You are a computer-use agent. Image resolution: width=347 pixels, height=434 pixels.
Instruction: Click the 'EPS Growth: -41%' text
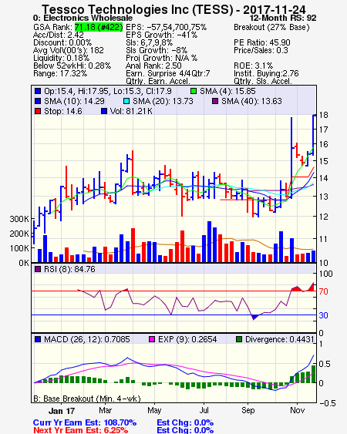(x=161, y=35)
